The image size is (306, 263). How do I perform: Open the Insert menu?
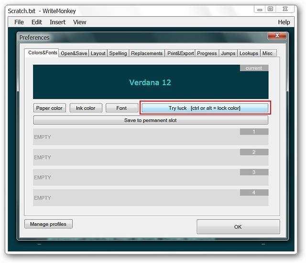pyautogui.click(x=57, y=22)
